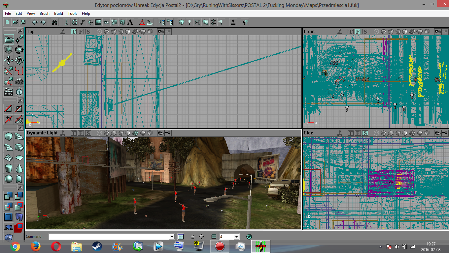Screen dimensions: 449x253
Task: Collapse the clipping tools group arrow
Action: tap(20, 100)
